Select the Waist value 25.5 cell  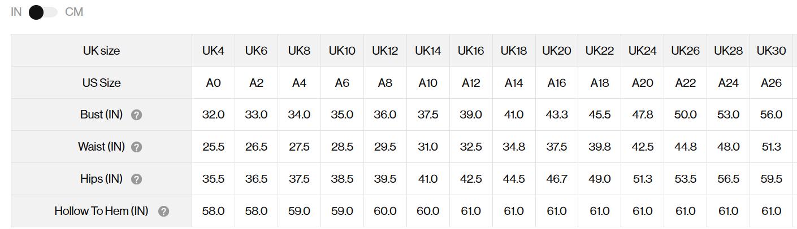pyautogui.click(x=213, y=147)
